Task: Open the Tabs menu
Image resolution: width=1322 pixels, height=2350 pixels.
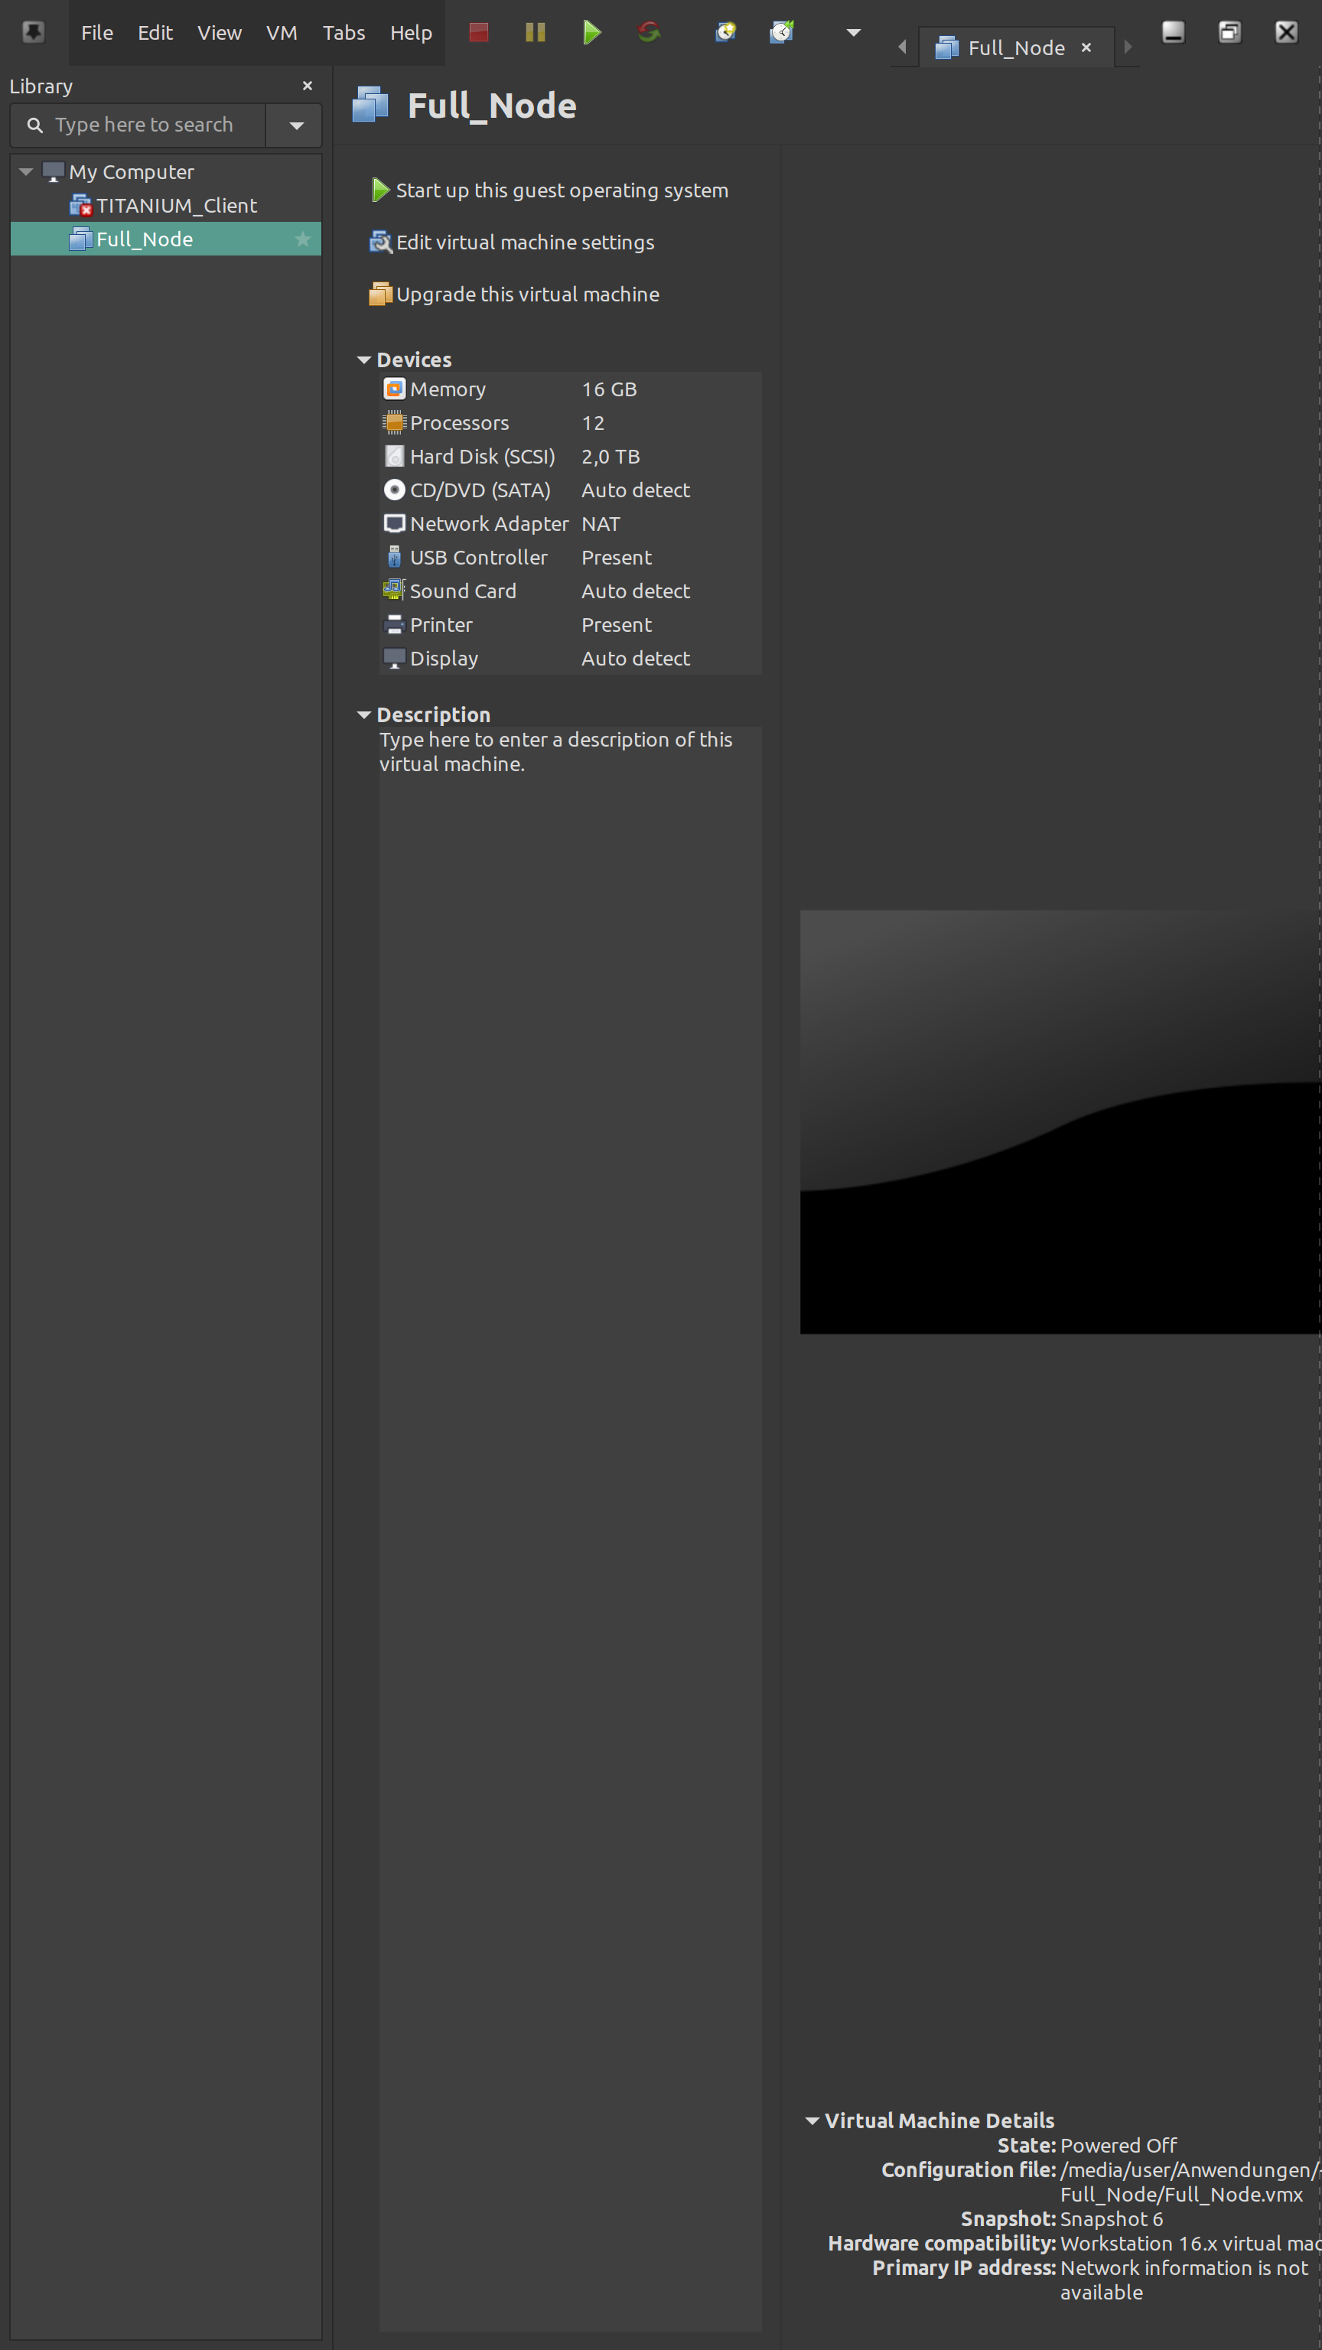Action: [344, 33]
